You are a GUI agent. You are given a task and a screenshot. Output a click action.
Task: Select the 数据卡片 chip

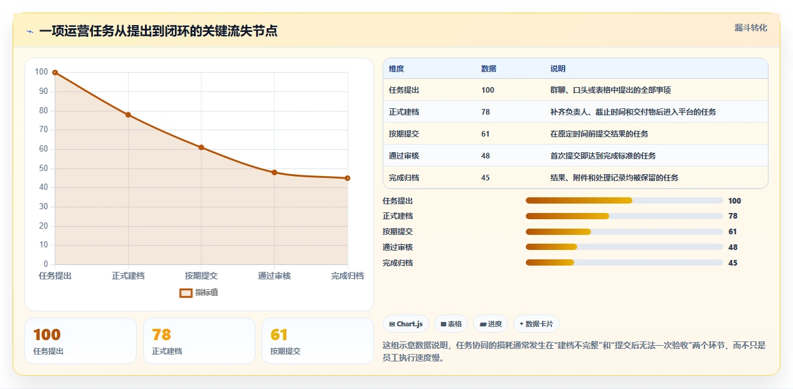point(536,324)
